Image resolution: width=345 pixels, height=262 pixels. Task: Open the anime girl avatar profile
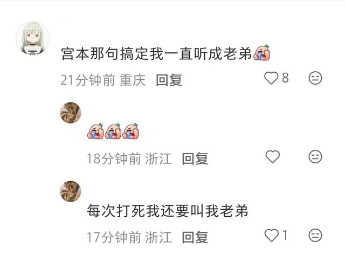(33, 38)
